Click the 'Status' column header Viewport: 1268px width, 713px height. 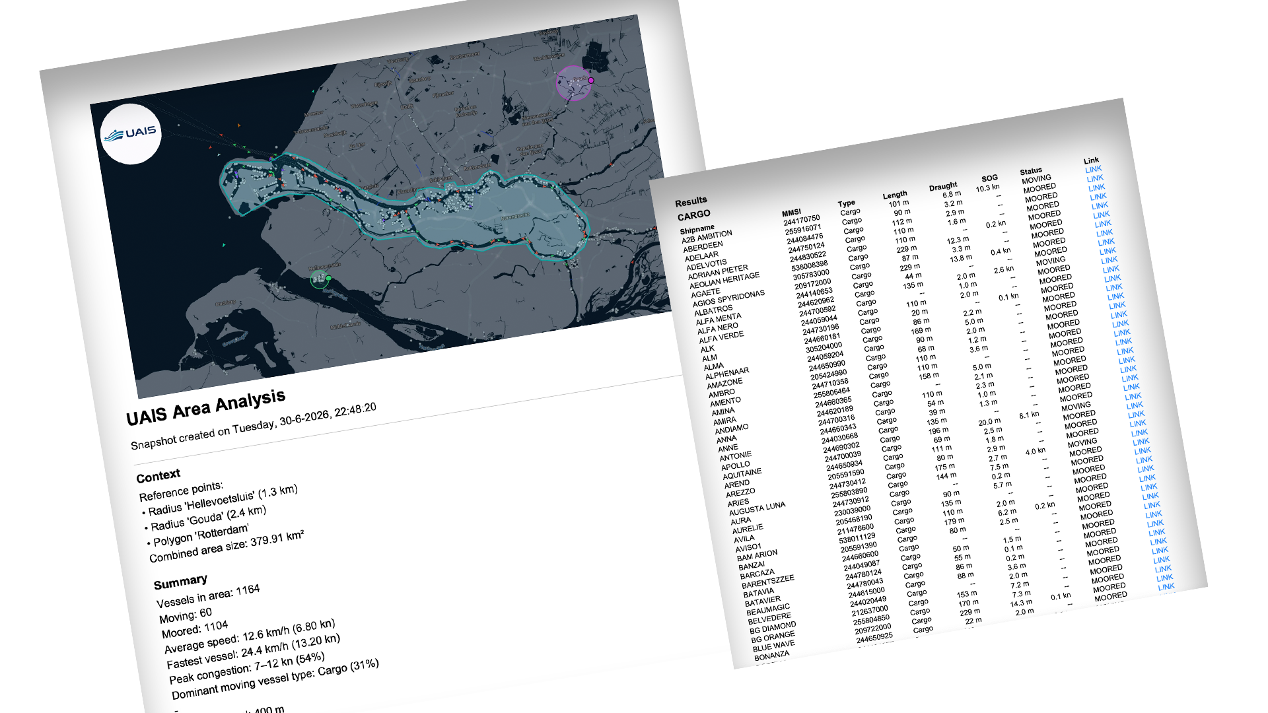click(1031, 171)
